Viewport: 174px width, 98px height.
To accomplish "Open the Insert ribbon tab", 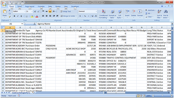I will pyautogui.click(x=20, y=7).
